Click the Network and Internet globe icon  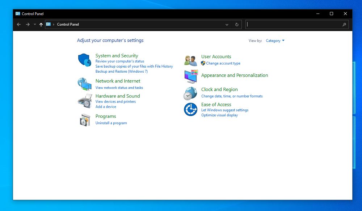click(85, 84)
